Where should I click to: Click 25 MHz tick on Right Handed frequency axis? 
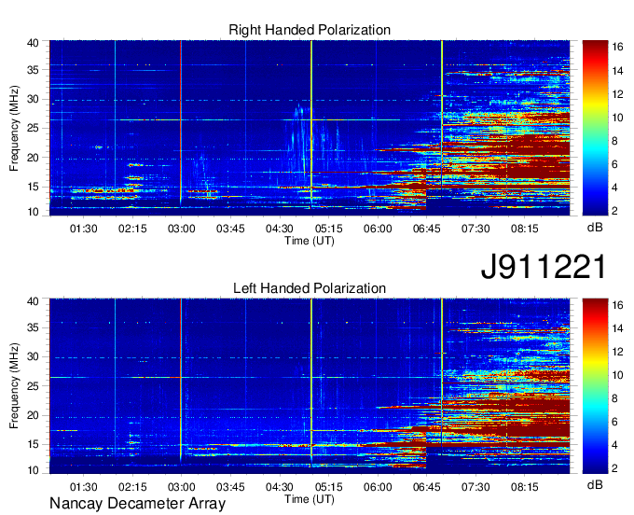point(33,128)
